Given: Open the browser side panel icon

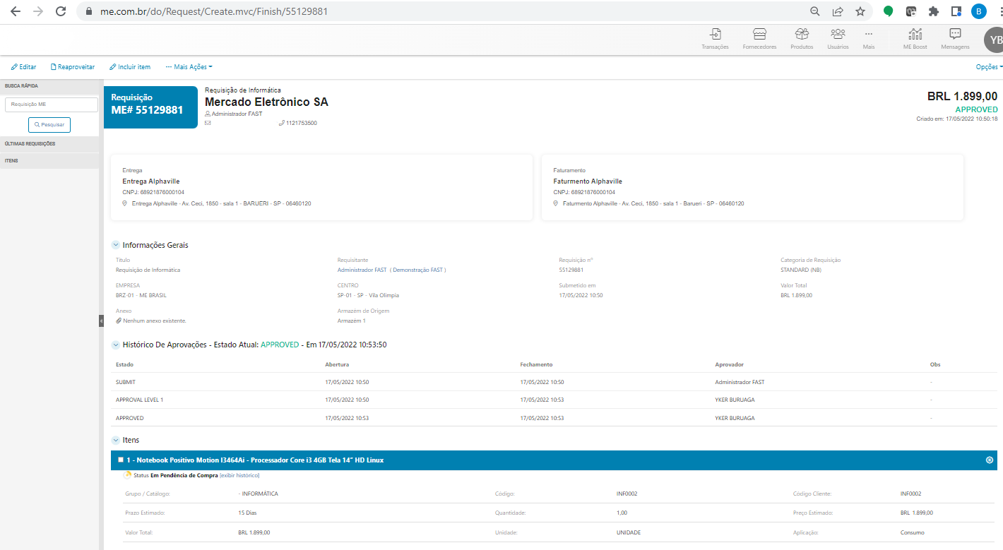Looking at the screenshot, I should [x=956, y=11].
